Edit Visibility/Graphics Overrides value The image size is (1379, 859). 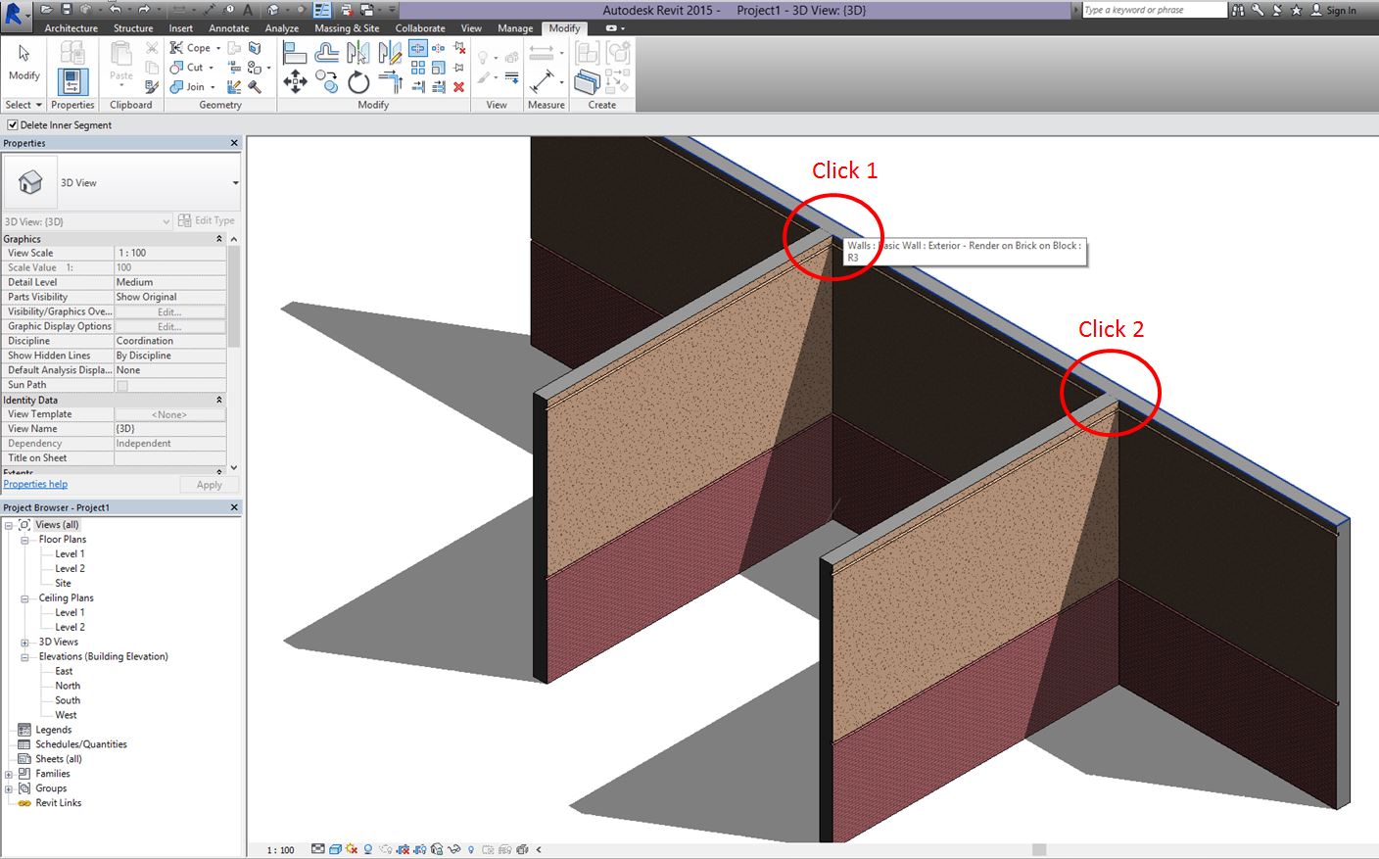[168, 310]
